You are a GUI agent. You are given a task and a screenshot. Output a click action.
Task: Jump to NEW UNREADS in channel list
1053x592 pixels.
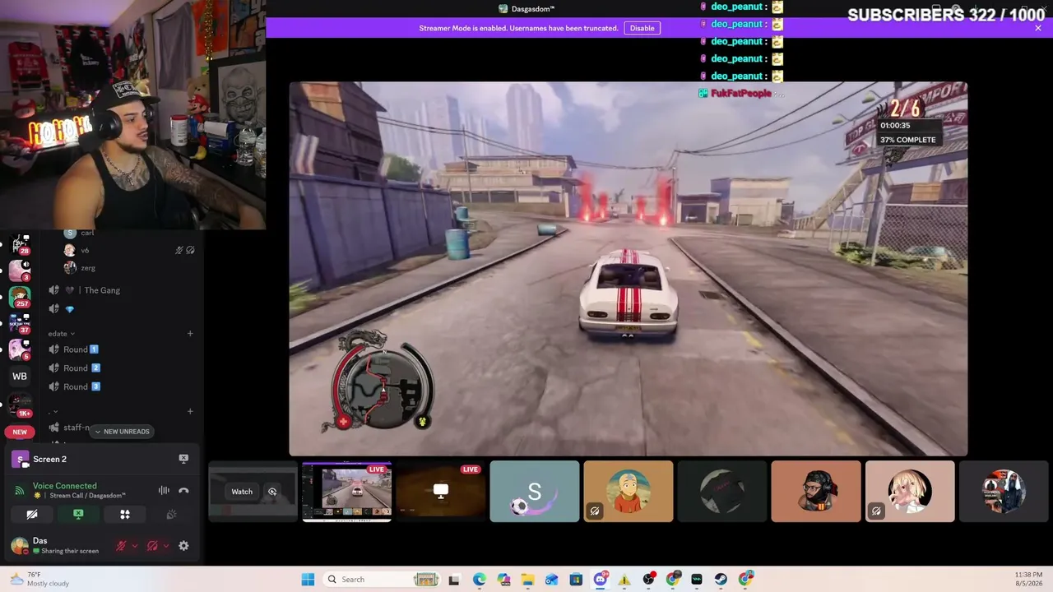(122, 432)
